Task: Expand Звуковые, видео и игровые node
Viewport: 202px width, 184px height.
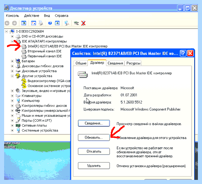Action: tap(12, 91)
